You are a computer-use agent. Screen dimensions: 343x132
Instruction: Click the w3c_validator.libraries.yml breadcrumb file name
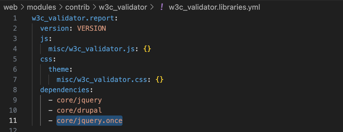[214, 7]
